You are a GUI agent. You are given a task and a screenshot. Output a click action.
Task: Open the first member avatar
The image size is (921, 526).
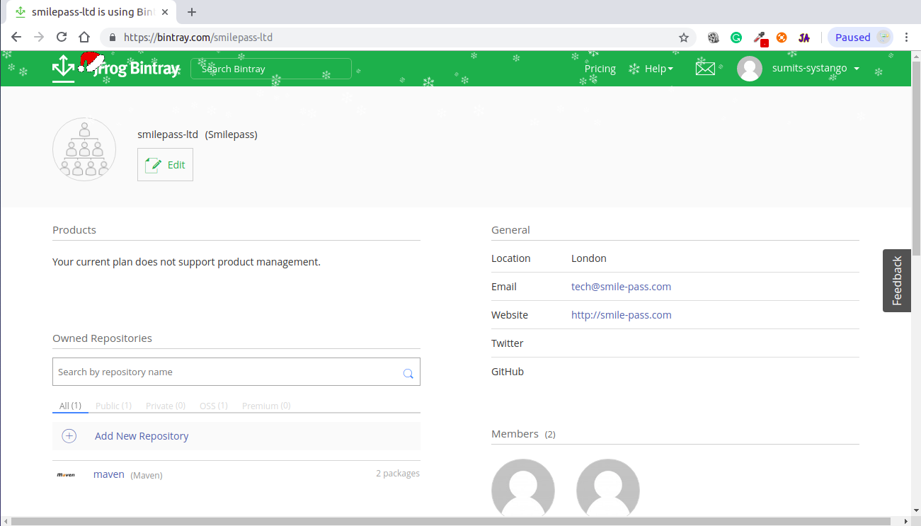tap(523, 490)
